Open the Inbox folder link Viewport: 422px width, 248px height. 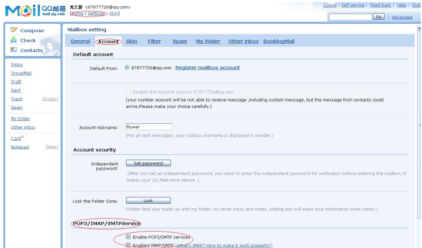pos(17,65)
